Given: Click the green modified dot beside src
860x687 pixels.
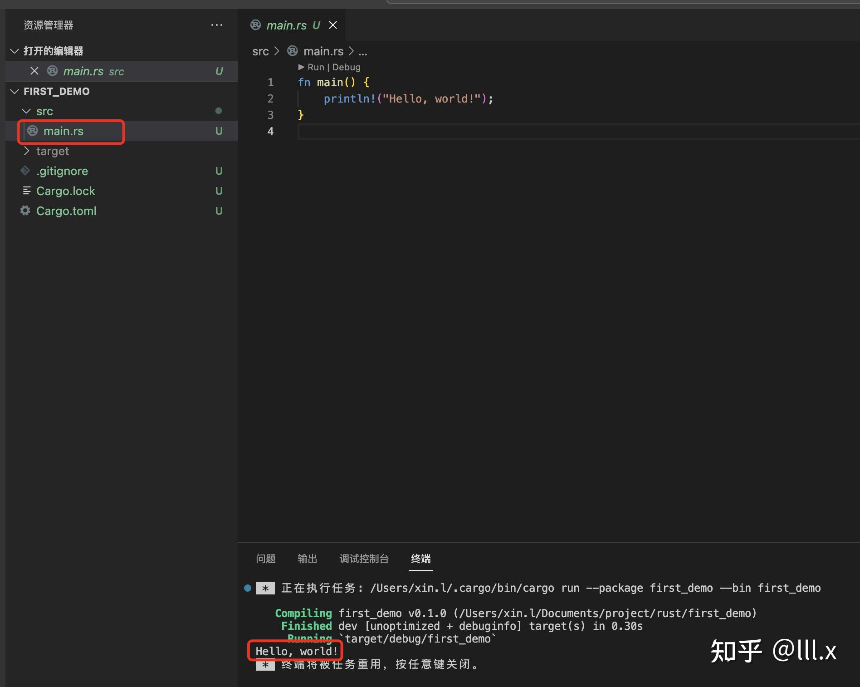Looking at the screenshot, I should point(219,111).
